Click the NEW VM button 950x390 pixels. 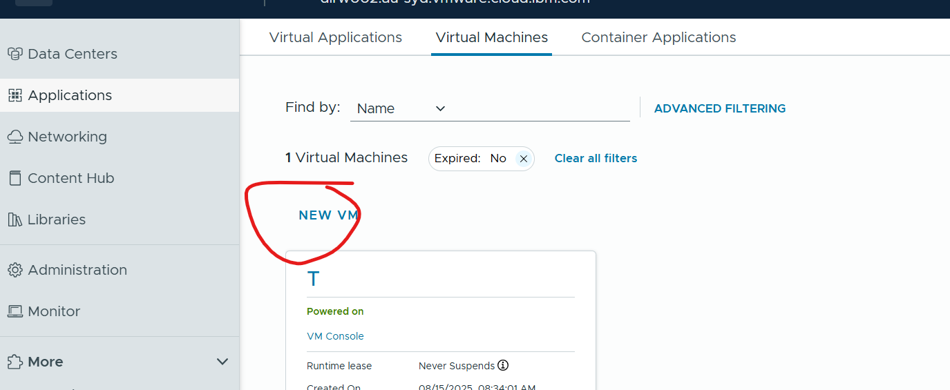click(x=329, y=215)
